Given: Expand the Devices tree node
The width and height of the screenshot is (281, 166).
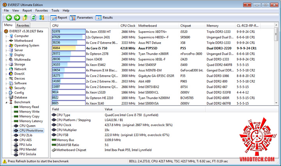Looking at the screenshot, I should coord(7,79).
